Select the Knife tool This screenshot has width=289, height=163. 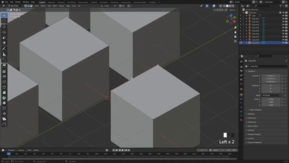tap(4, 87)
